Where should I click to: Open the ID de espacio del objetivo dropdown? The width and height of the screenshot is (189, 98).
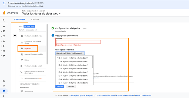click(x=70, y=53)
